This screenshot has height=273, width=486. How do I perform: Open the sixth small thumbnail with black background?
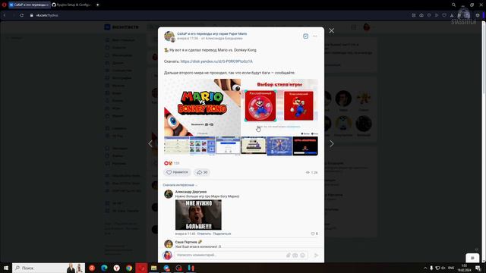(x=305, y=146)
